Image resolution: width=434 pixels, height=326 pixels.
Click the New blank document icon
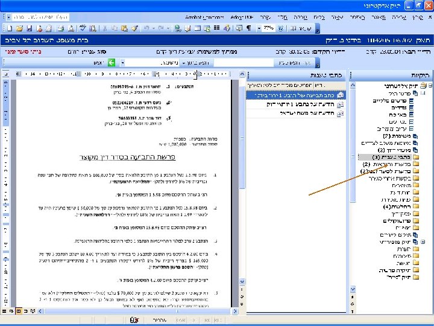(10, 28)
